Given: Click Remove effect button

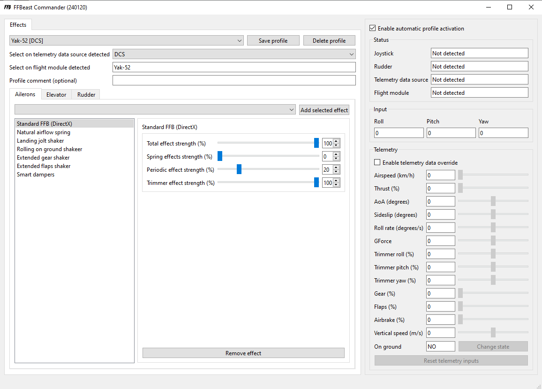Looking at the screenshot, I should click(x=243, y=353).
